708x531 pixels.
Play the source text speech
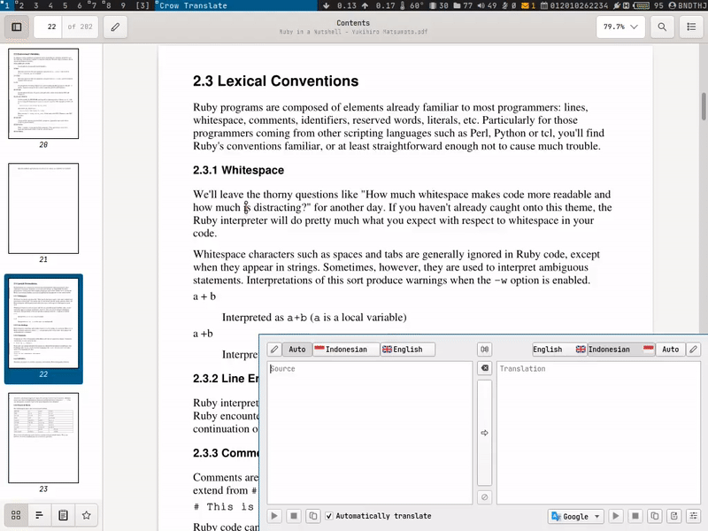274,516
